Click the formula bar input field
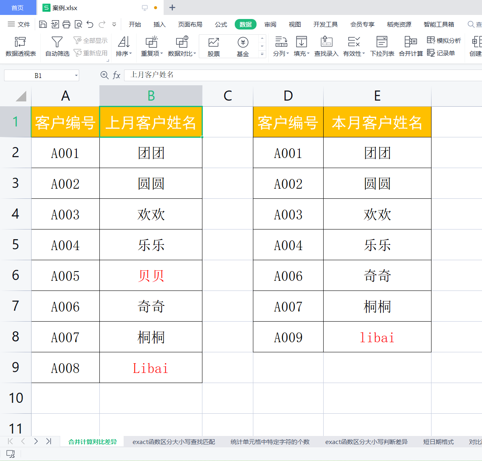482x461 pixels. [x=303, y=75]
